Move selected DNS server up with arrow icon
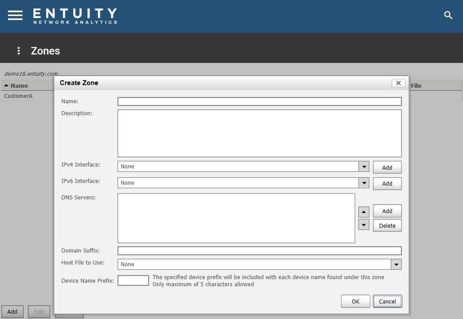 363,211
